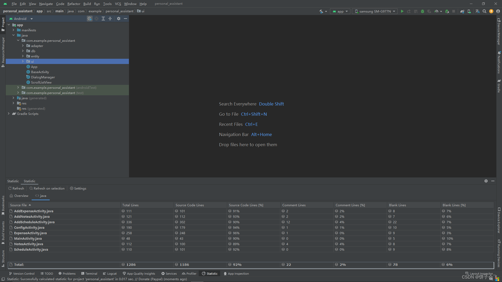Switch to the Overview tab in Statistic
Viewport: 502px width, 282px height.
pyautogui.click(x=19, y=196)
